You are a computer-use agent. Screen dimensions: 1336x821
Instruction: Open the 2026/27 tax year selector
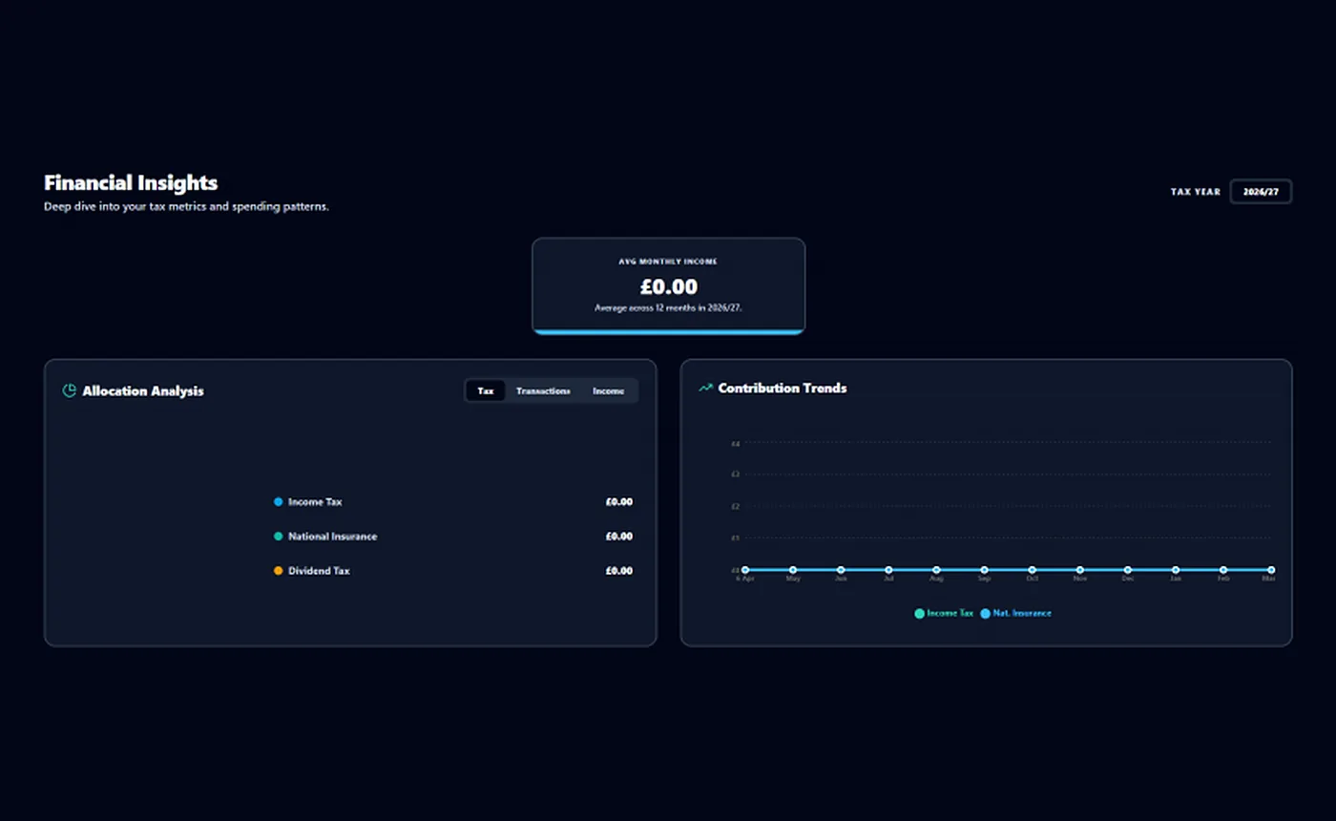pyautogui.click(x=1261, y=192)
